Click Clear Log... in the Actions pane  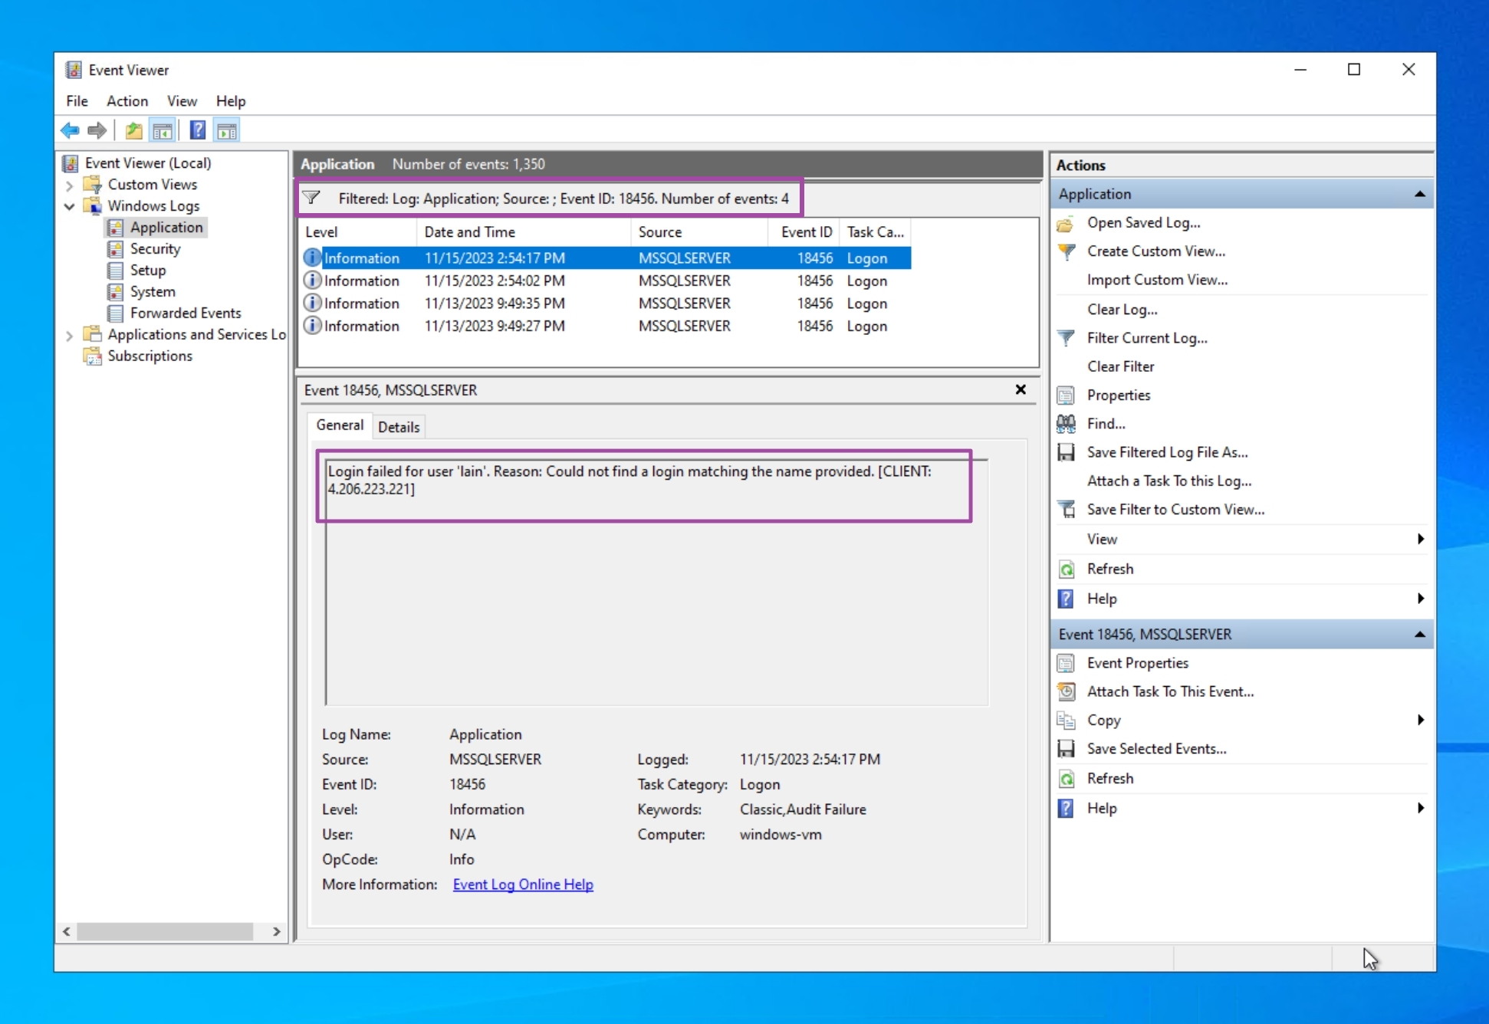coord(1123,310)
